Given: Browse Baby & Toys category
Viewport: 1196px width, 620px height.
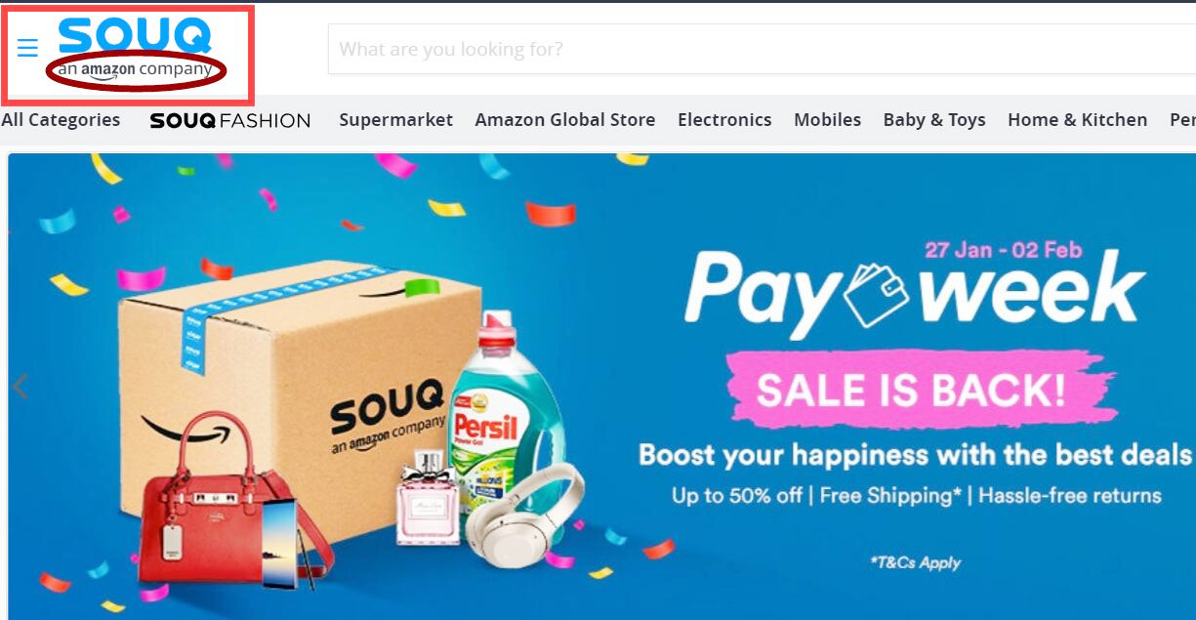Looking at the screenshot, I should click(934, 120).
